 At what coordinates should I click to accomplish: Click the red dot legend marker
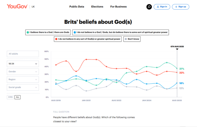pos(57,39)
